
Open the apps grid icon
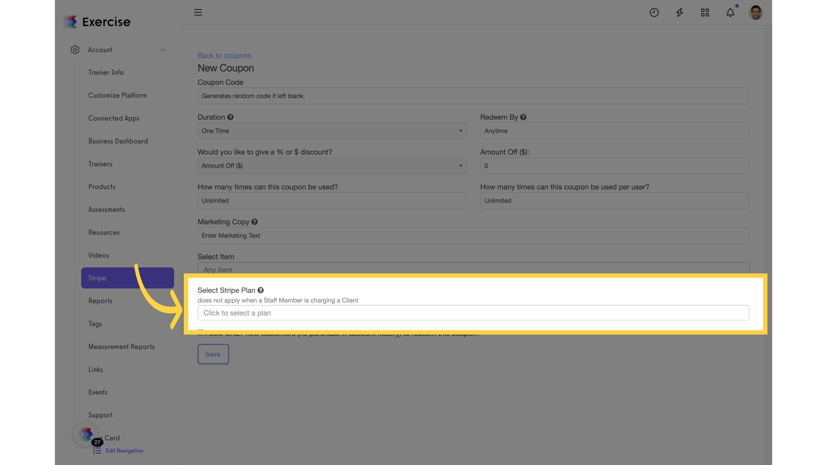(705, 12)
